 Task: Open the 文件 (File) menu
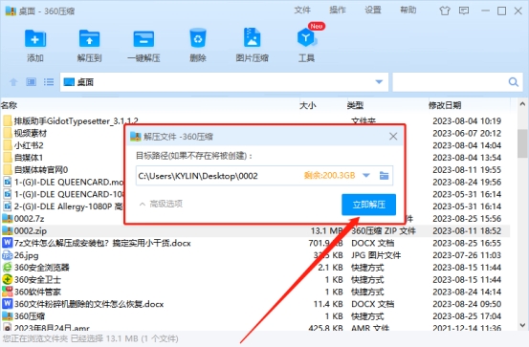[x=302, y=11]
